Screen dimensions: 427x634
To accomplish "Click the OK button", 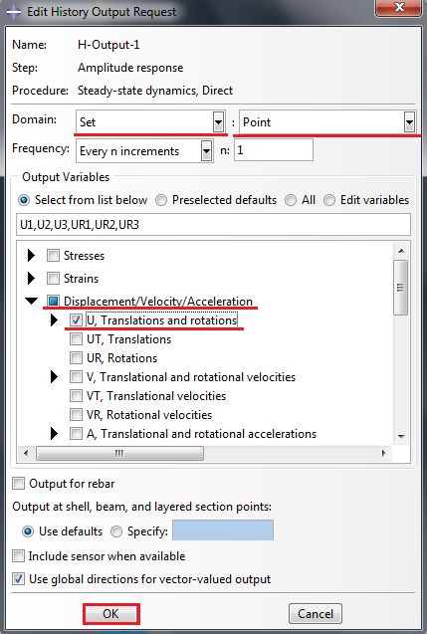I will 111,614.
